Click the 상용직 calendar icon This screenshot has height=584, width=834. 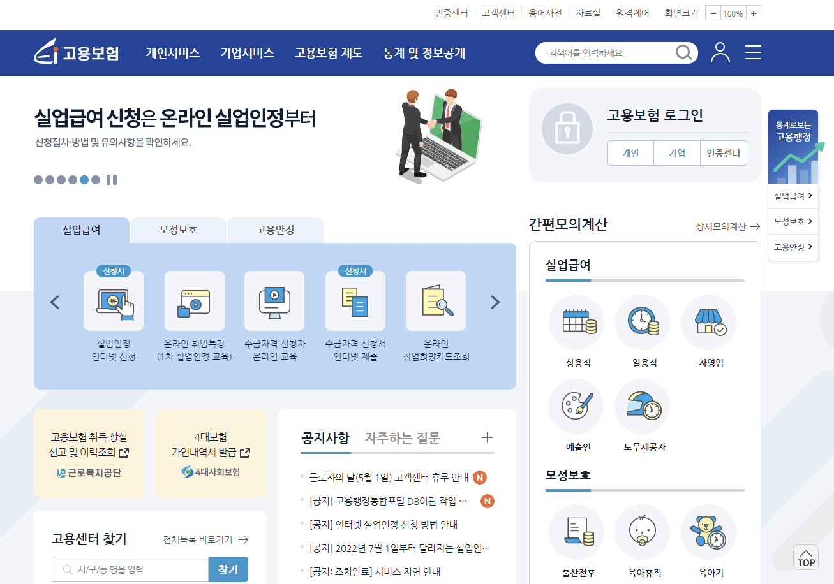[x=576, y=323]
